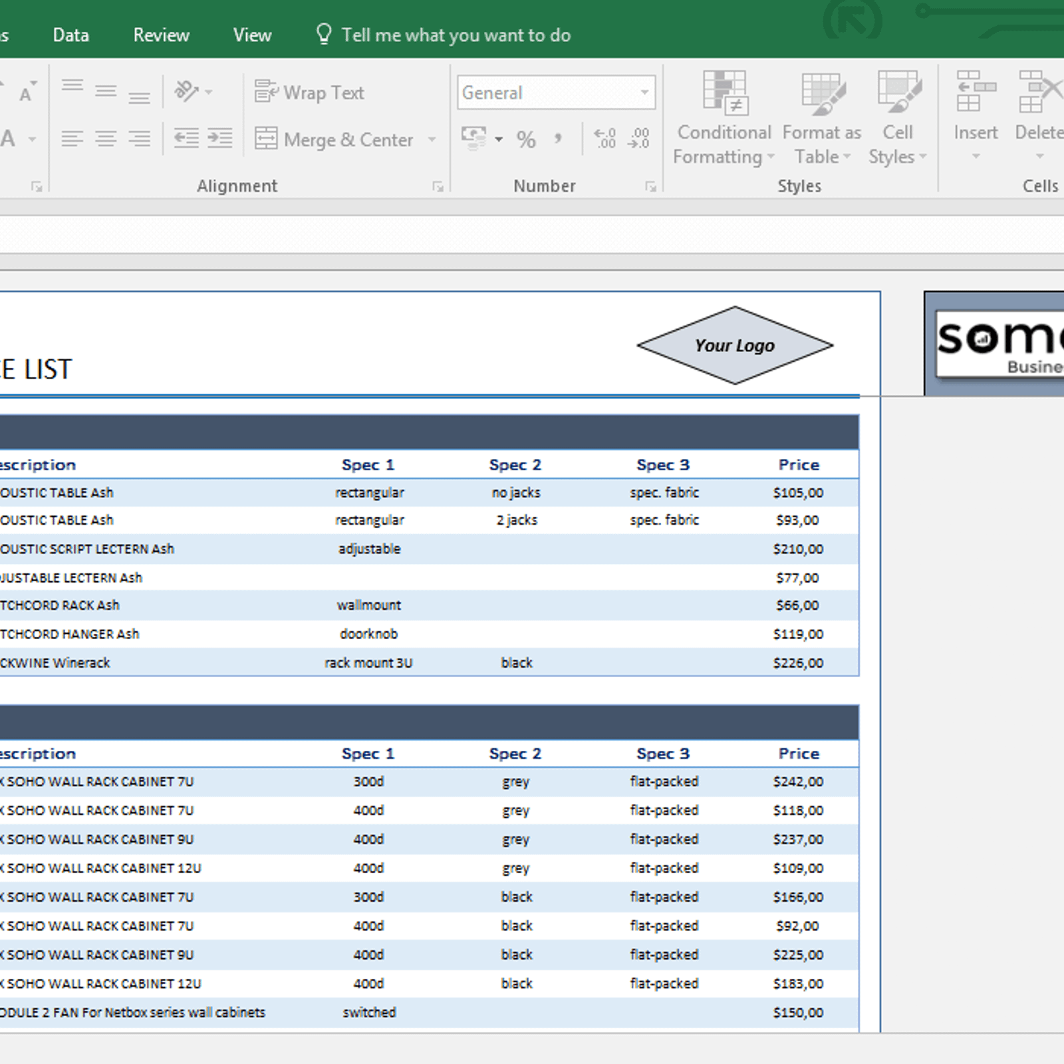
Task: Select Price header in first table
Action: 799,465
